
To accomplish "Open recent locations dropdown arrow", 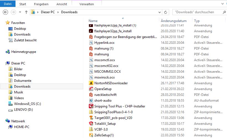I will coord(20,12).
